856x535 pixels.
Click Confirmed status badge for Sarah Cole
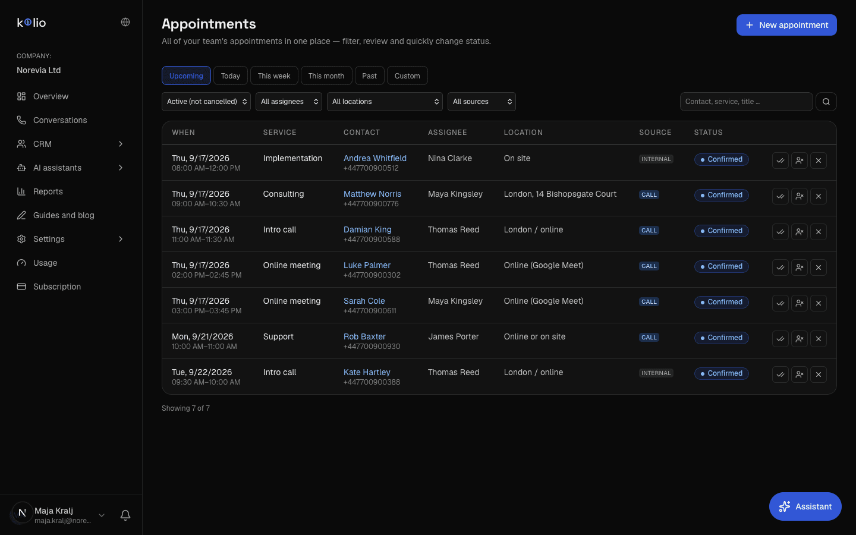(x=721, y=302)
